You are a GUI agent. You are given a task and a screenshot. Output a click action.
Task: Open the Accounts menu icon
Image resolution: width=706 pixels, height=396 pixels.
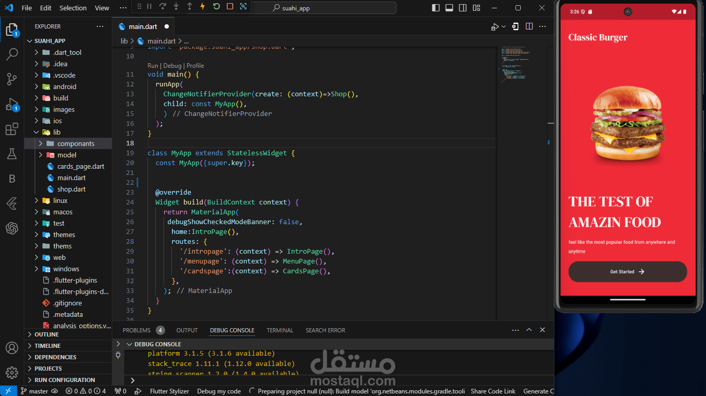[x=12, y=348]
